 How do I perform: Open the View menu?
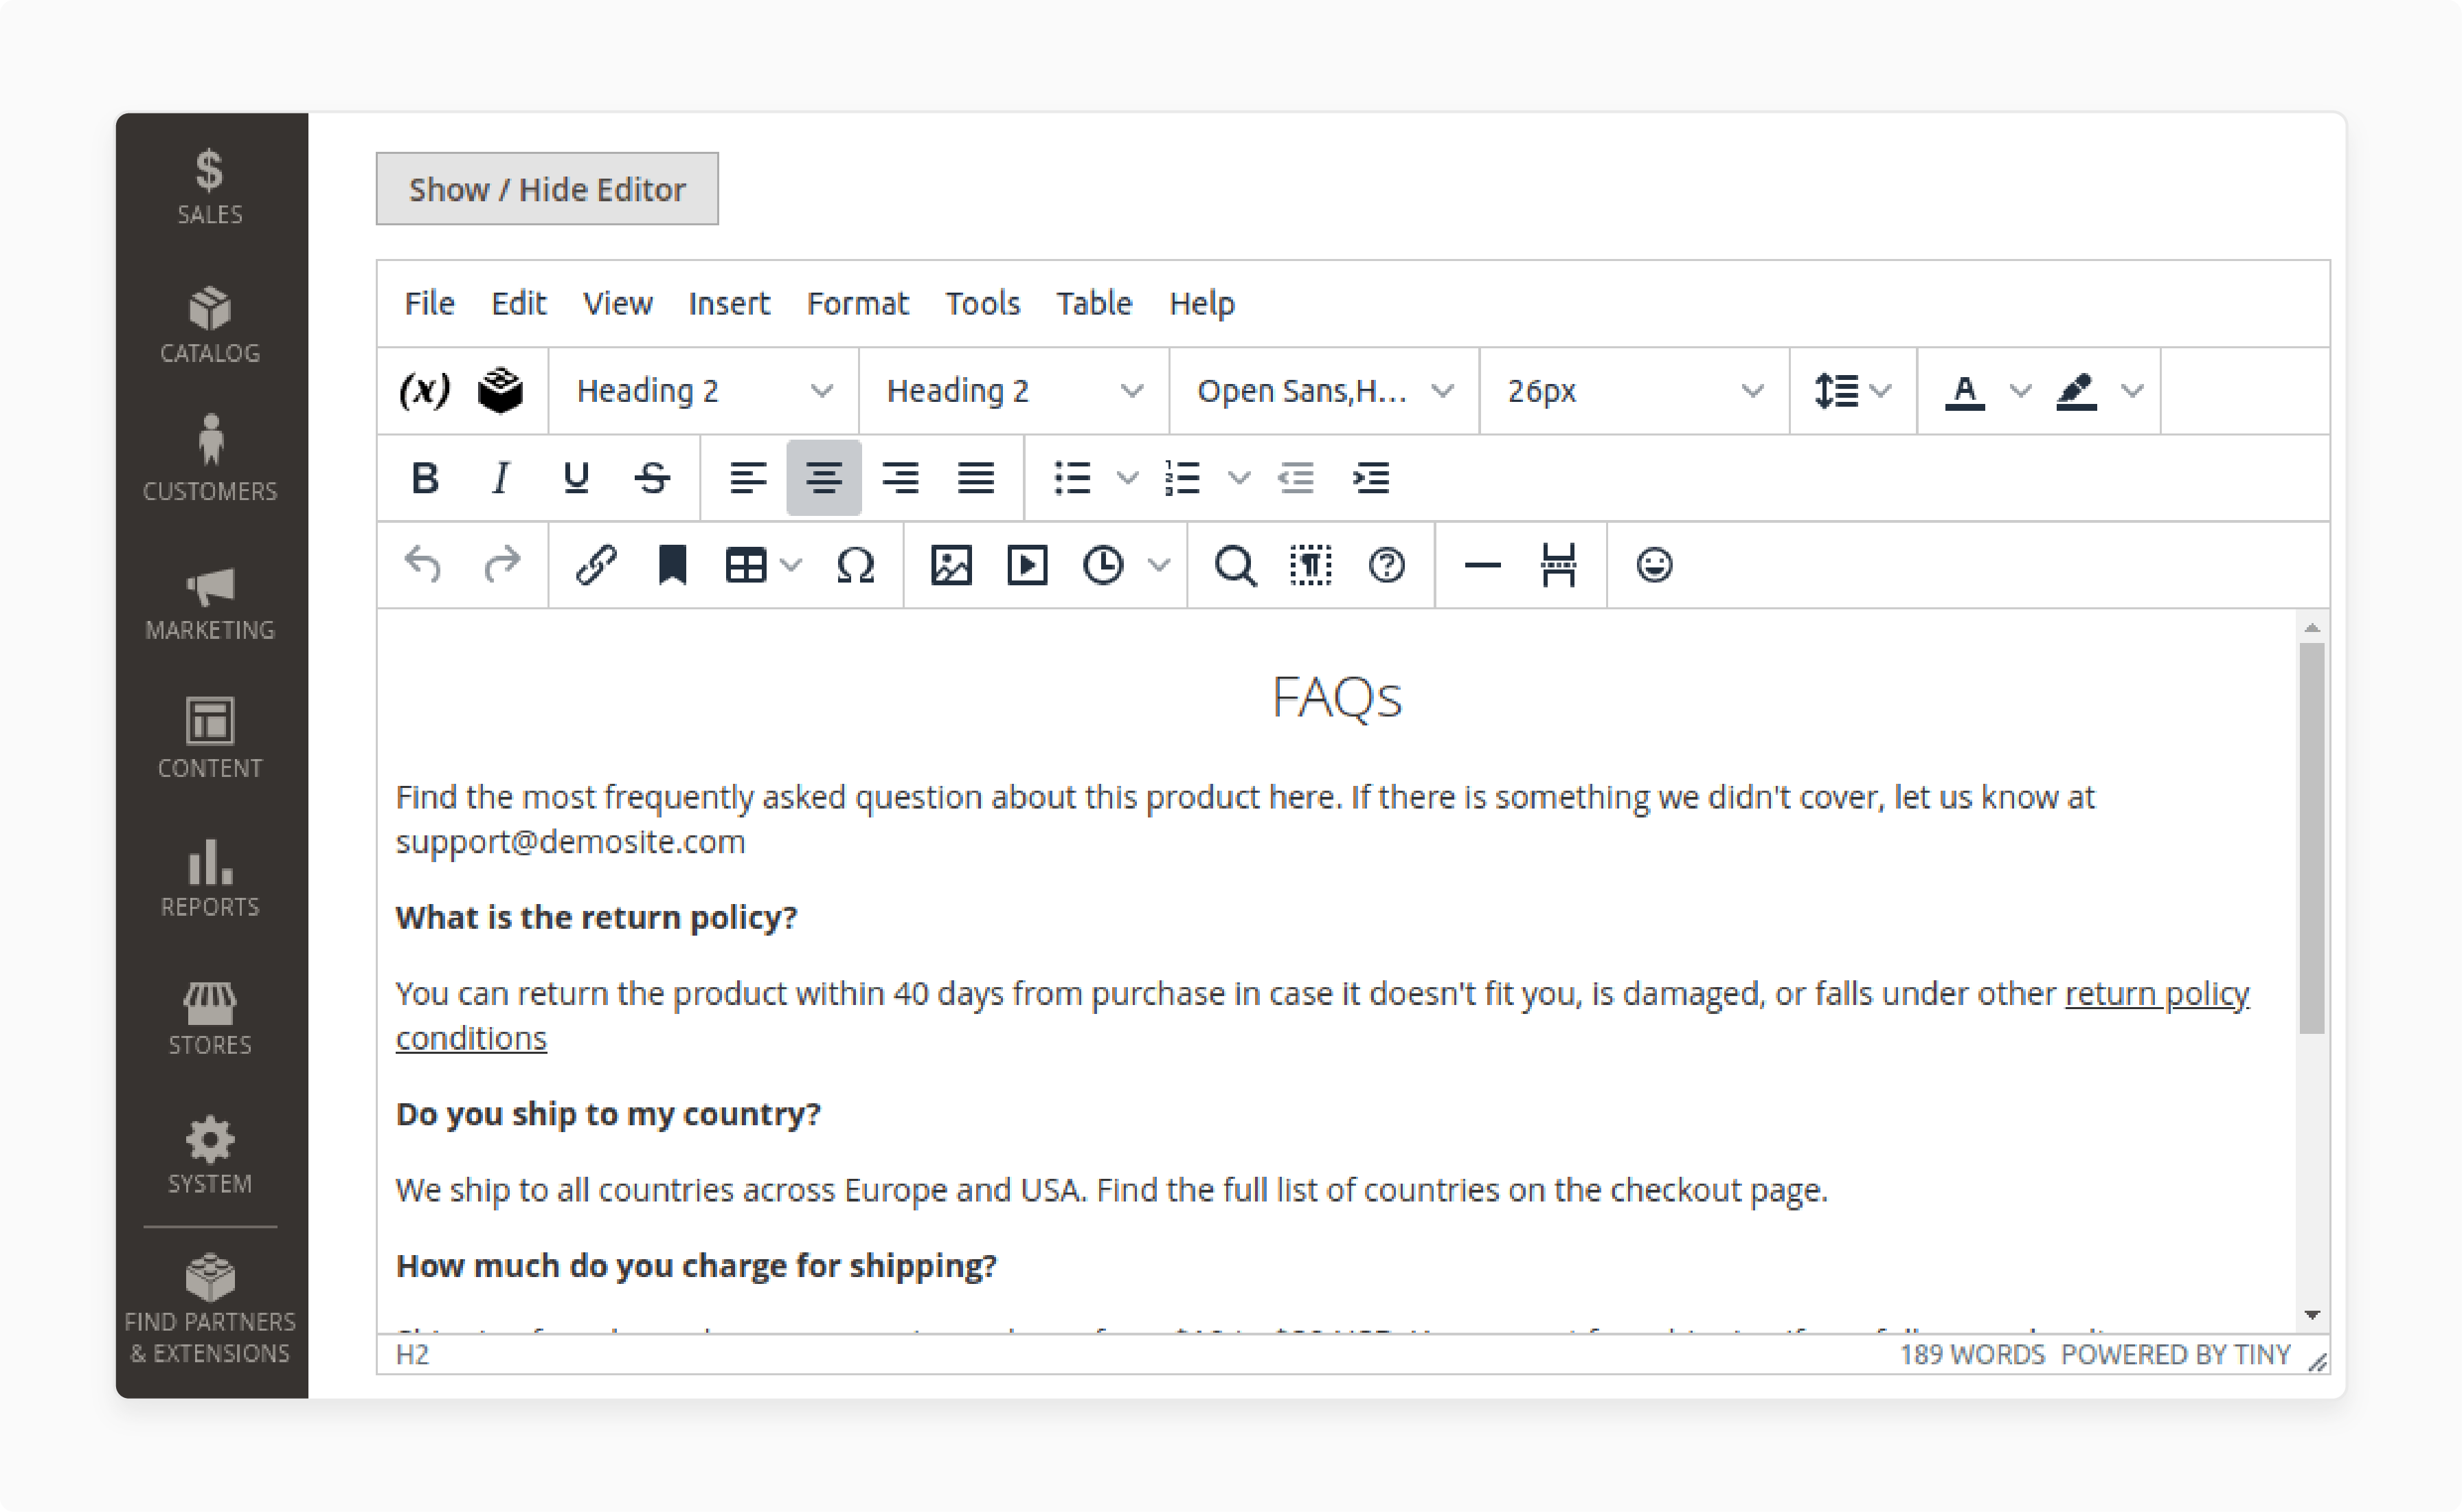click(617, 303)
